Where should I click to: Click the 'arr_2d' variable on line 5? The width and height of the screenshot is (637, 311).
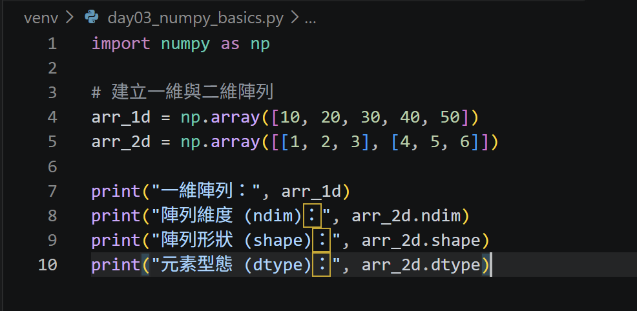[121, 143]
